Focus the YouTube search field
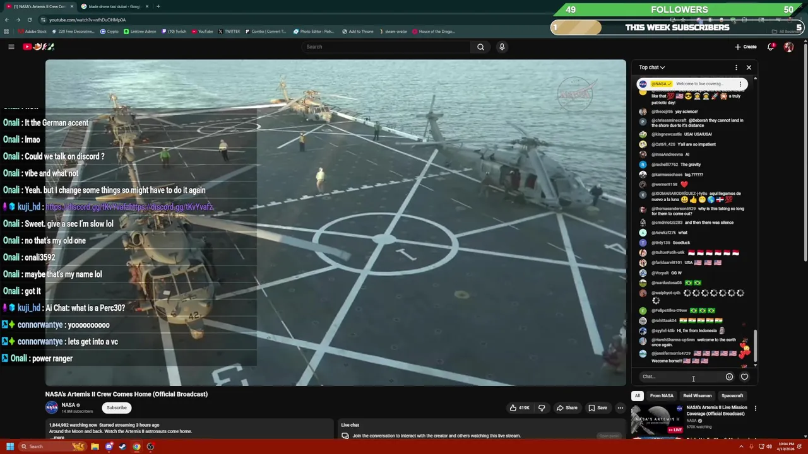808x454 pixels. point(386,47)
